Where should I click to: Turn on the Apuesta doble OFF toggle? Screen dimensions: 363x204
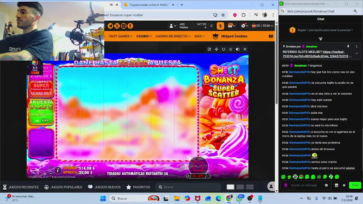click(x=41, y=120)
